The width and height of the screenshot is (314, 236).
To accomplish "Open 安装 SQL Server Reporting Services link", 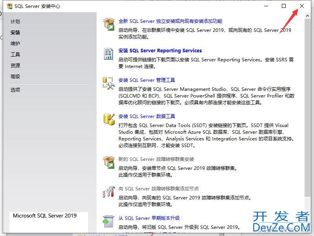I will click(x=160, y=51).
